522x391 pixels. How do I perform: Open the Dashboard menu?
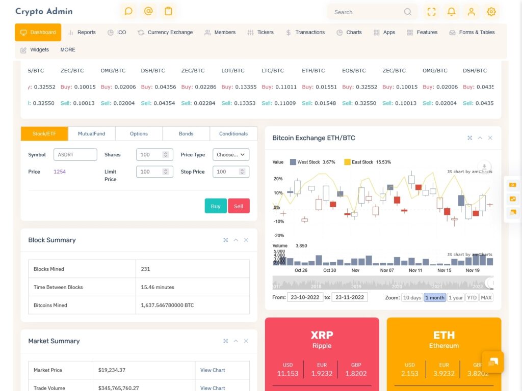pos(38,32)
